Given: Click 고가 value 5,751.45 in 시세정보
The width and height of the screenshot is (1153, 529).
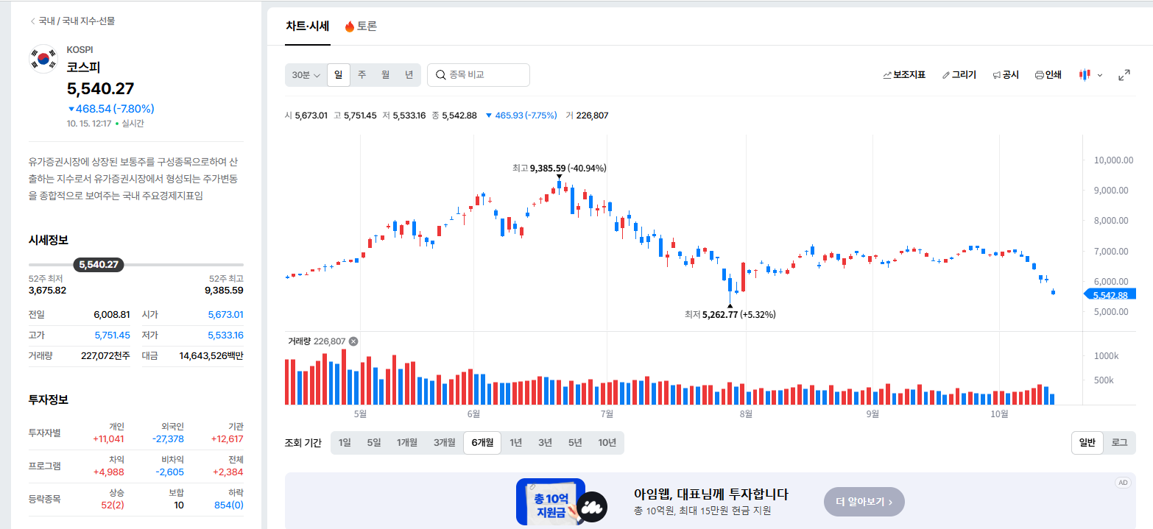Looking at the screenshot, I should pos(112,335).
